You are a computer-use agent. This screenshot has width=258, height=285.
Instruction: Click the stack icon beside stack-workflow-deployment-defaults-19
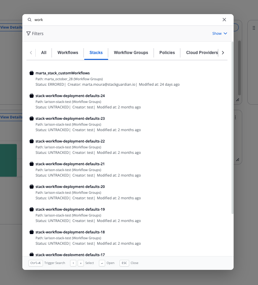31,209
